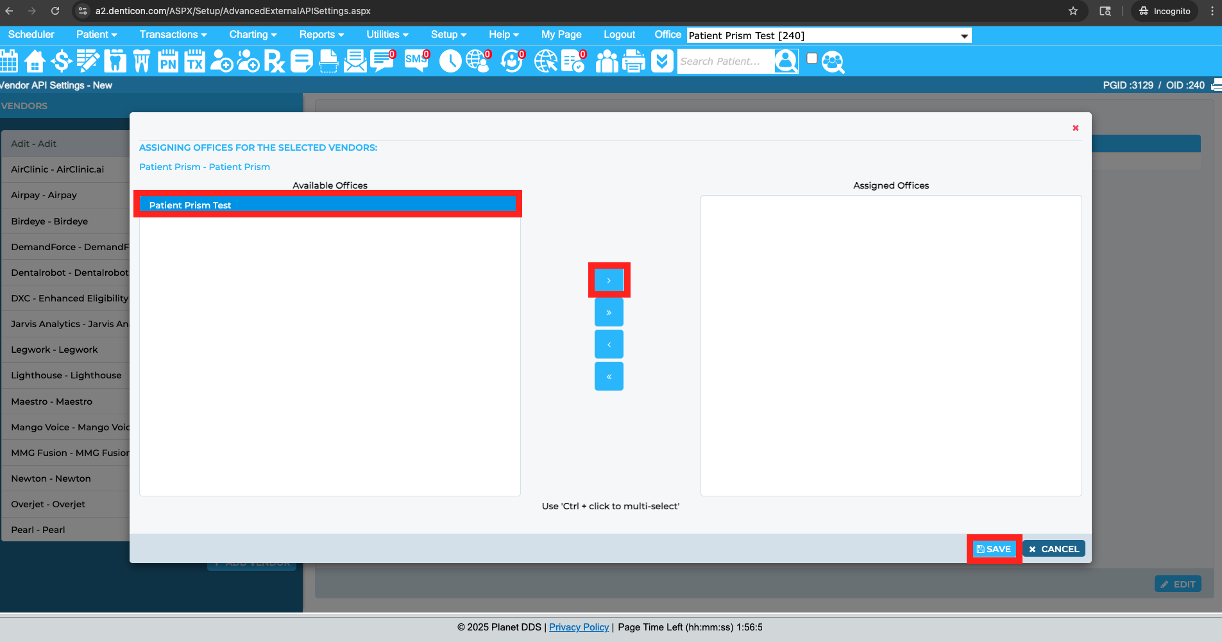The height and width of the screenshot is (642, 1222).
Task: Go to the home icon
Action: 35,62
